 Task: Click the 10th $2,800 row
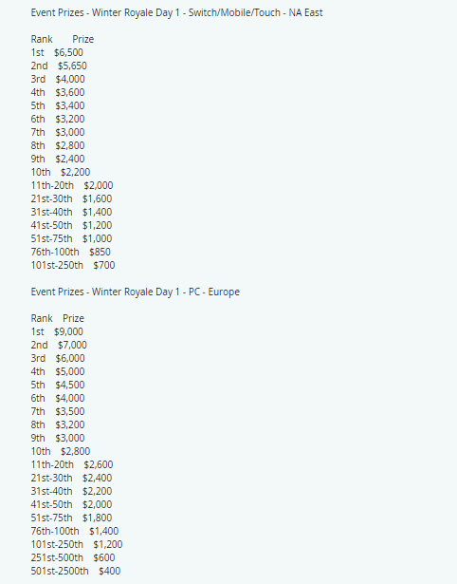[61, 451]
